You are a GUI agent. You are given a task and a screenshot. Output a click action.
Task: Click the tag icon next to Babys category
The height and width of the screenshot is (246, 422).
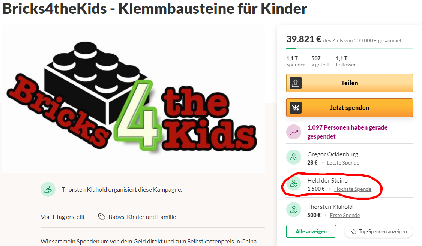pyautogui.click(x=101, y=217)
